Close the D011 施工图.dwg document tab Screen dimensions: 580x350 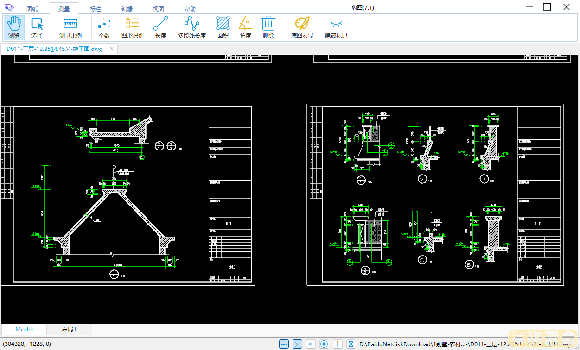(112, 49)
